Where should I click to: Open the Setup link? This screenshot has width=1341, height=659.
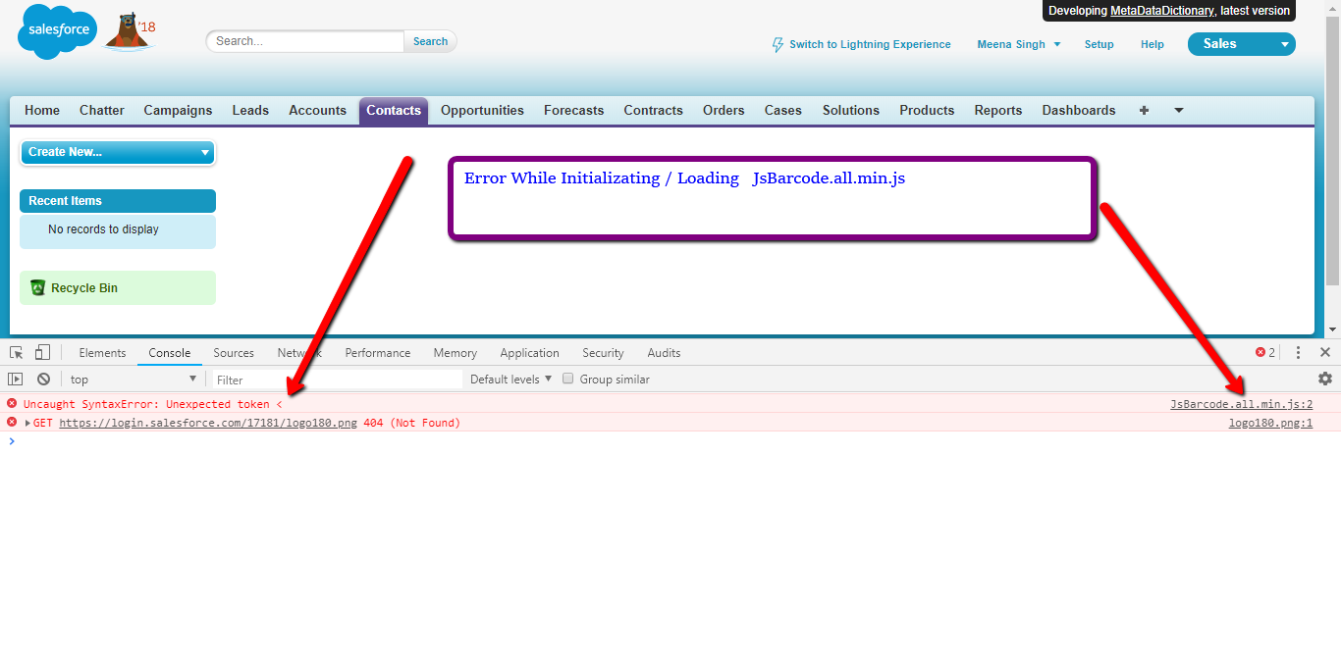coord(1099,44)
